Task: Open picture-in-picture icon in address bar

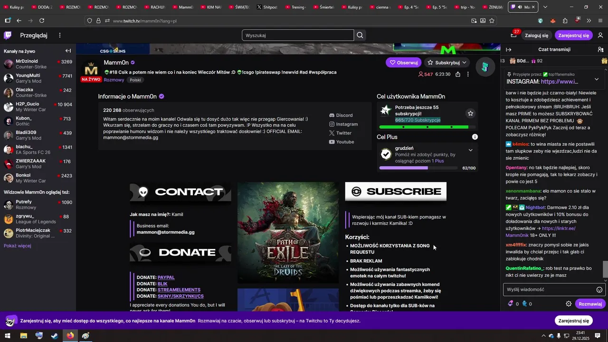Action: point(474,20)
